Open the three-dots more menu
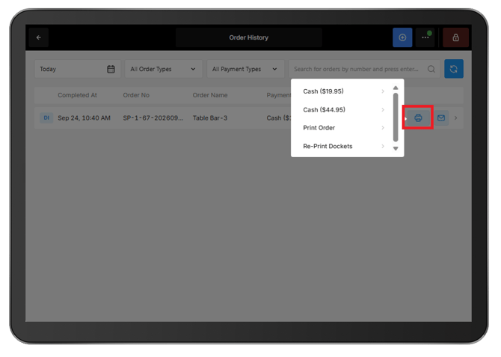Viewport: 501px width, 357px height. (x=425, y=37)
